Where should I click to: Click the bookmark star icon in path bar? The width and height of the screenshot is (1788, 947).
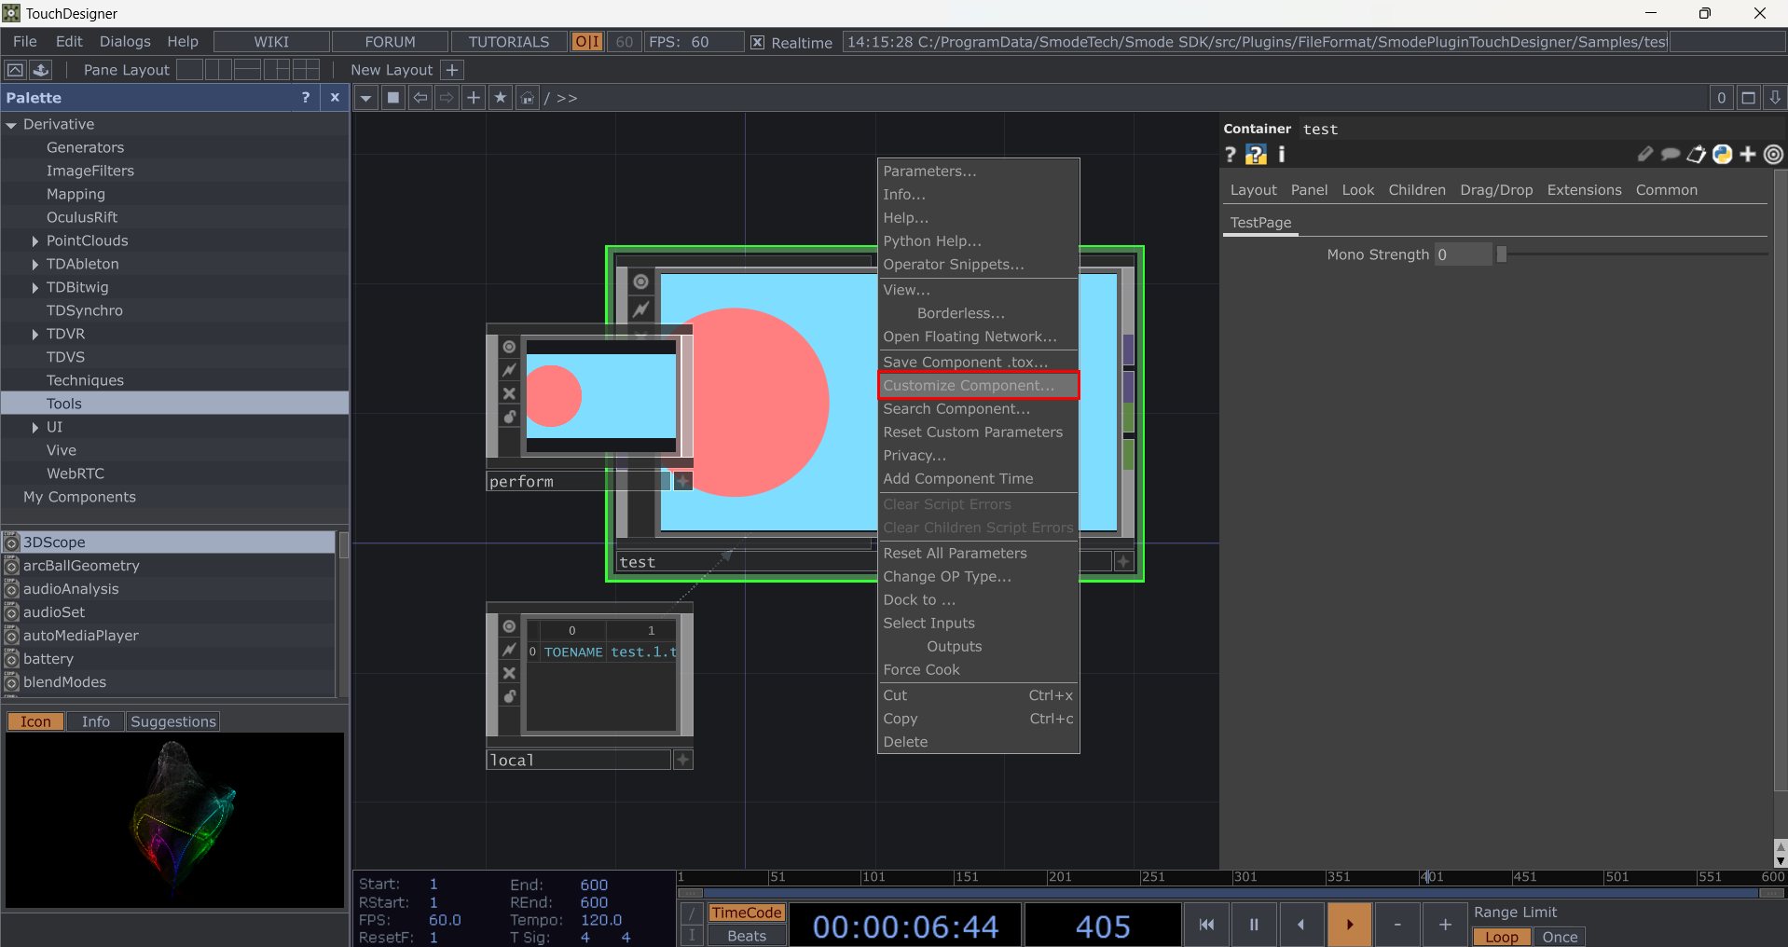(501, 98)
